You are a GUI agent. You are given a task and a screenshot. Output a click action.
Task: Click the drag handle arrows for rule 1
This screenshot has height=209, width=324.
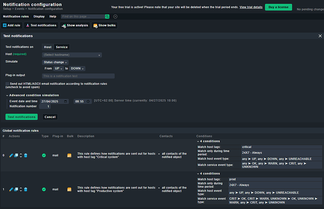click(21, 189)
